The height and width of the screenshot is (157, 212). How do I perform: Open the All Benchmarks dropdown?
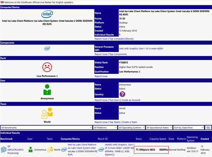point(46,128)
